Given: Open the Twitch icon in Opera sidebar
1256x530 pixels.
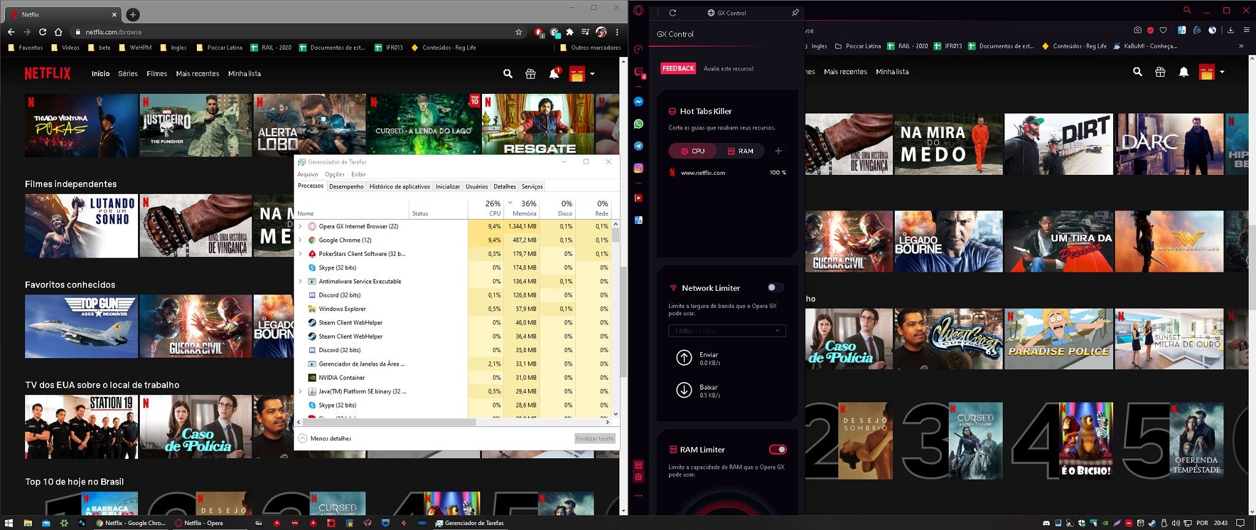Looking at the screenshot, I should [x=638, y=72].
